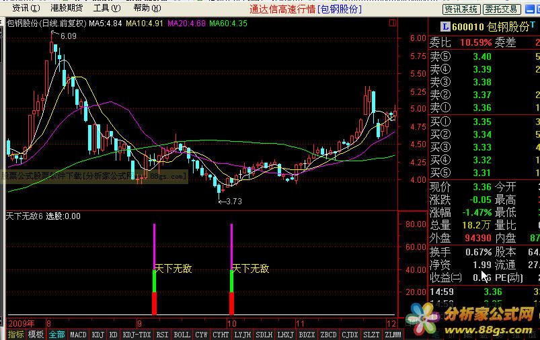The height and width of the screenshot is (340, 540).
Task: Click the MA10:4.91 label
Action: [145, 24]
